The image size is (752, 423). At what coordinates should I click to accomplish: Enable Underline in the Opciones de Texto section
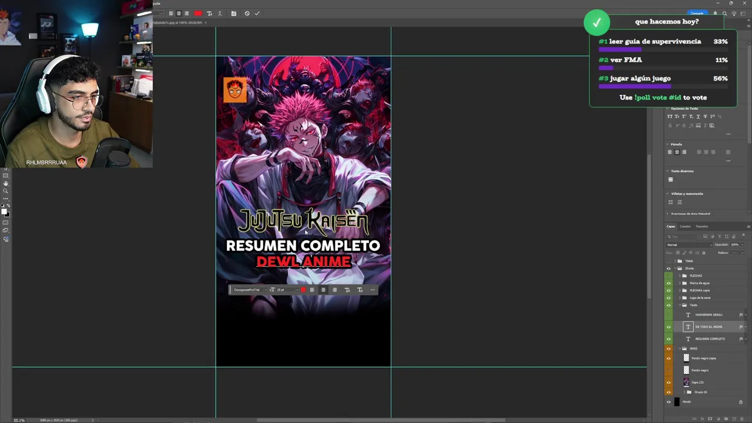[x=698, y=116]
